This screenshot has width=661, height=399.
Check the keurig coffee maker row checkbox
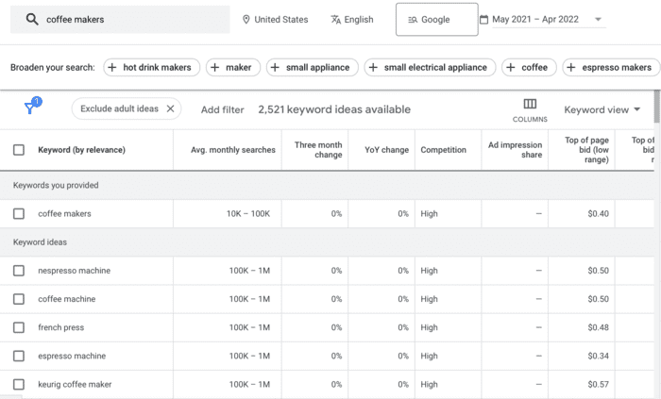[x=19, y=384]
